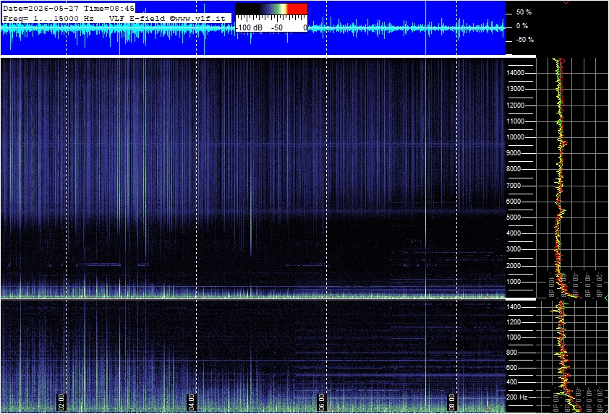Click the 1200 label on the low-frequency axis
Screen dimensions: 609x414
click(514, 322)
